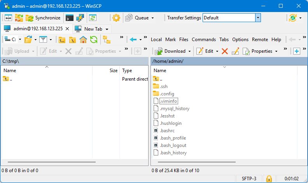
Task: Go to local home directory icon
Action: click(83, 40)
